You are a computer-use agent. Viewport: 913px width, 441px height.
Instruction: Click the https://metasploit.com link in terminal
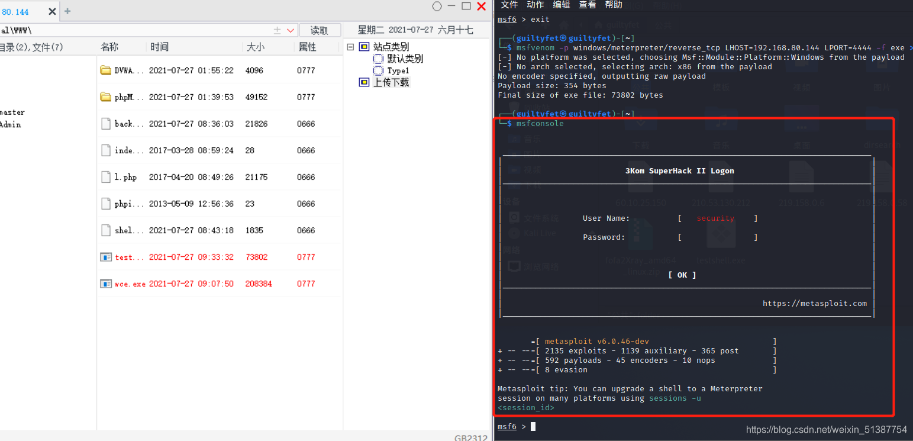[x=815, y=303]
